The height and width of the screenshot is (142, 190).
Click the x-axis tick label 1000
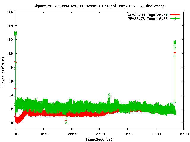[44, 134]
